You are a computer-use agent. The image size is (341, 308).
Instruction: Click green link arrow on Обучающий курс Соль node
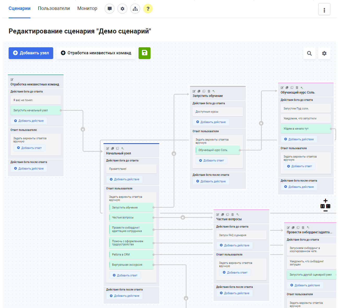(302, 88)
